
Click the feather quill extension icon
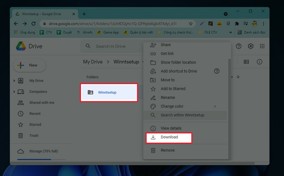click(202, 23)
